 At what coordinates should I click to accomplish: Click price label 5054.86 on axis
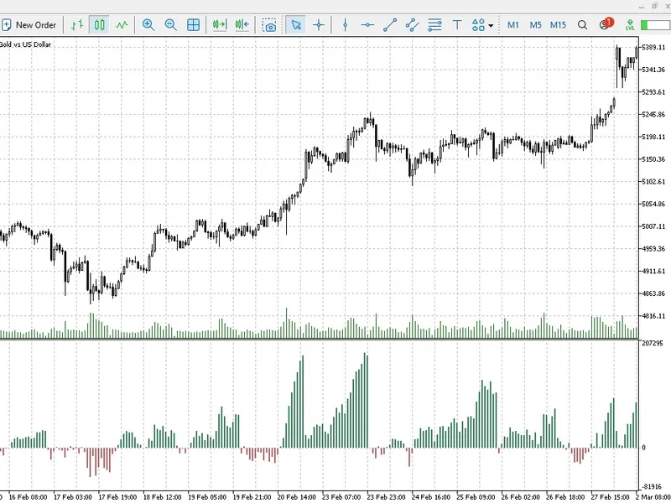click(653, 204)
